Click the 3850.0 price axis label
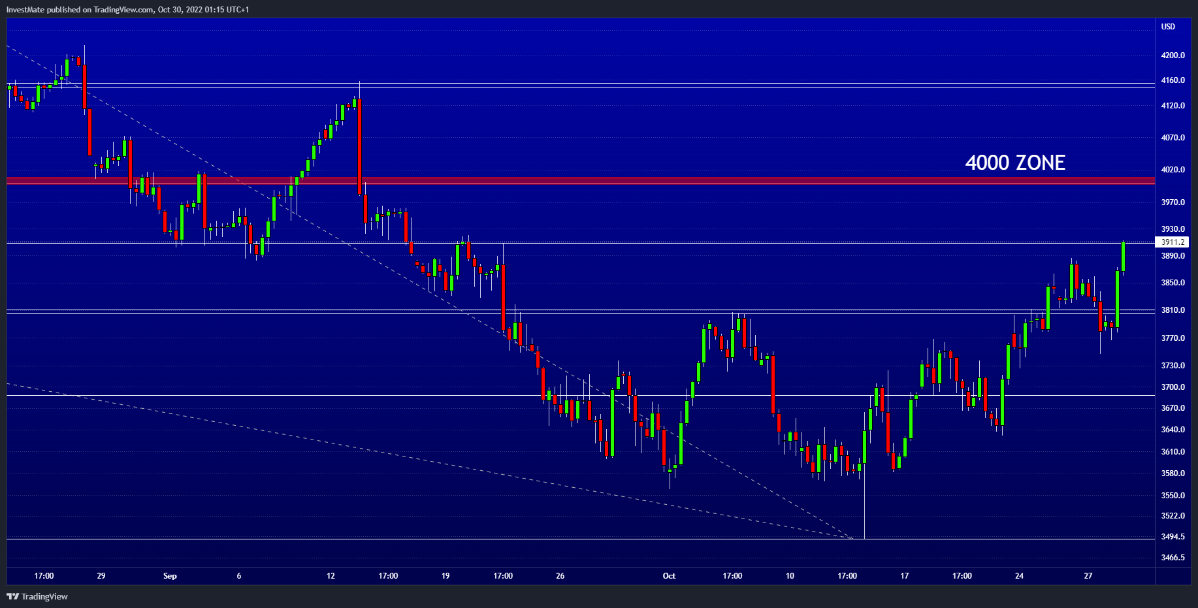This screenshot has width=1198, height=608. (x=1173, y=283)
